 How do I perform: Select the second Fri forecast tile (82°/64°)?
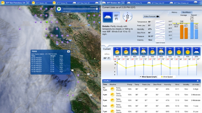tap(179, 54)
